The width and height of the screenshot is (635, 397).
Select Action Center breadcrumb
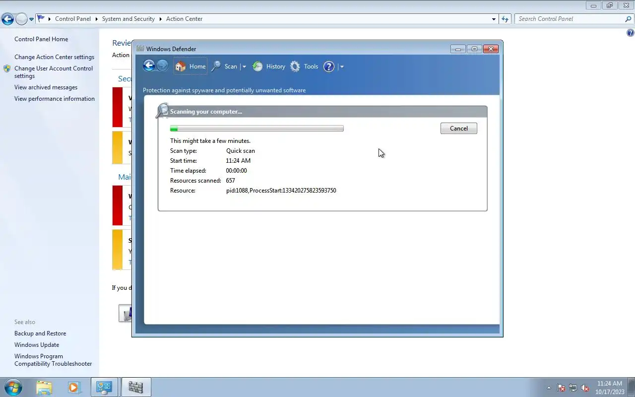point(184,19)
